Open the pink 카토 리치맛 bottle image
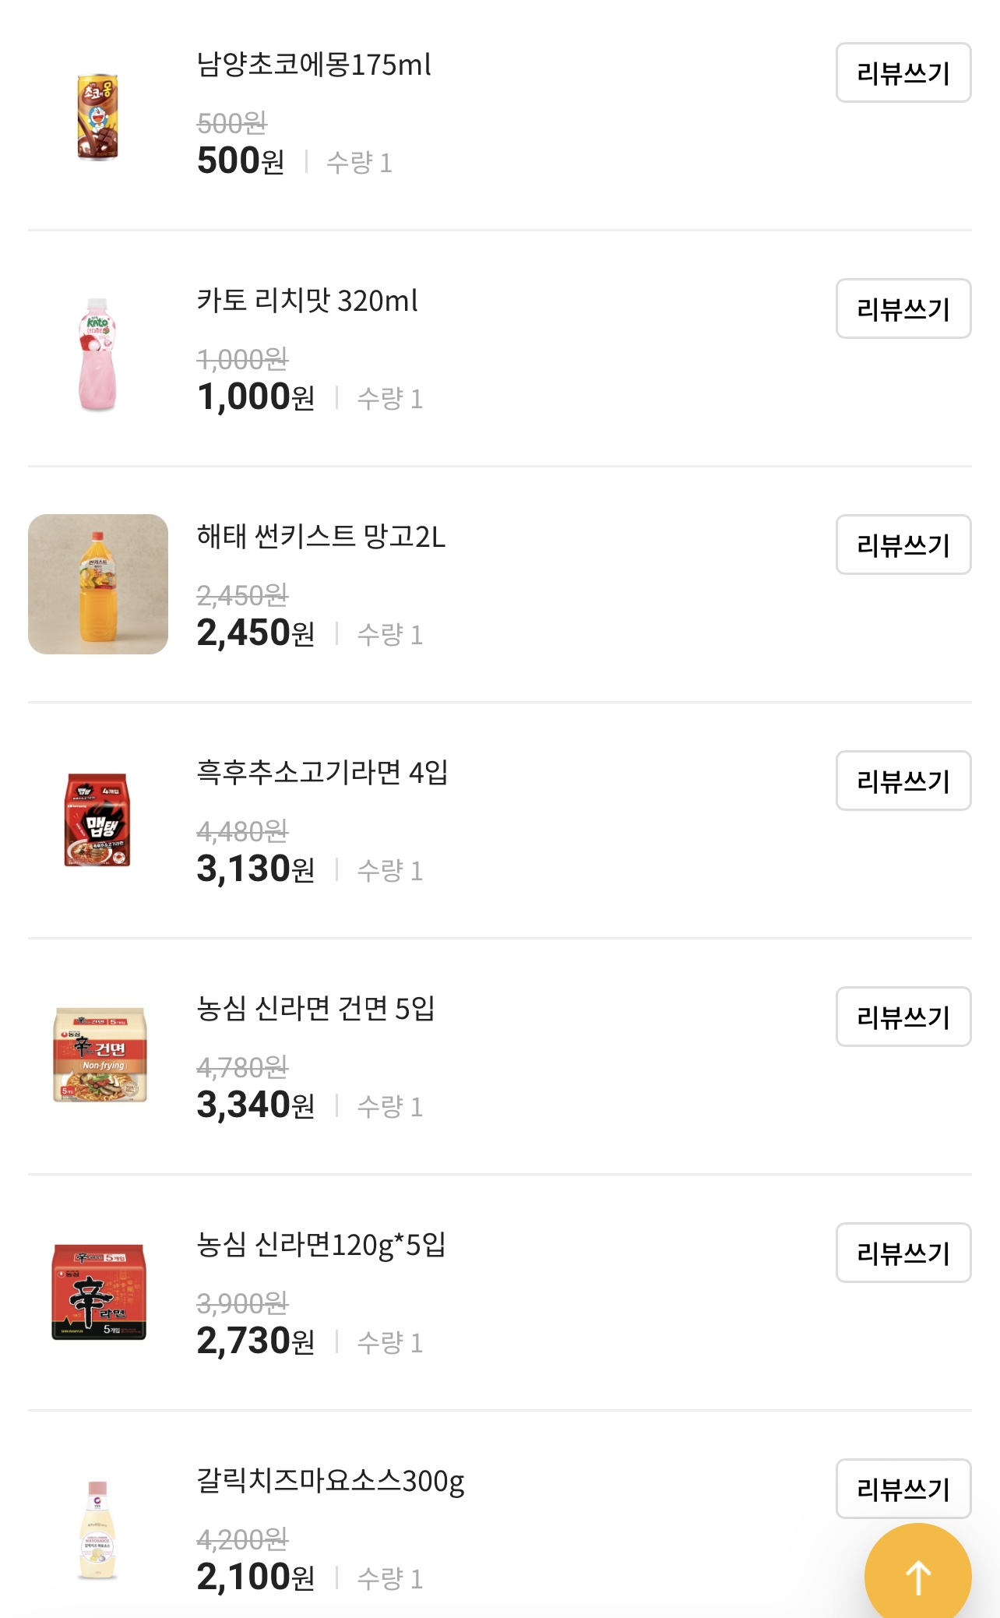 coord(97,354)
